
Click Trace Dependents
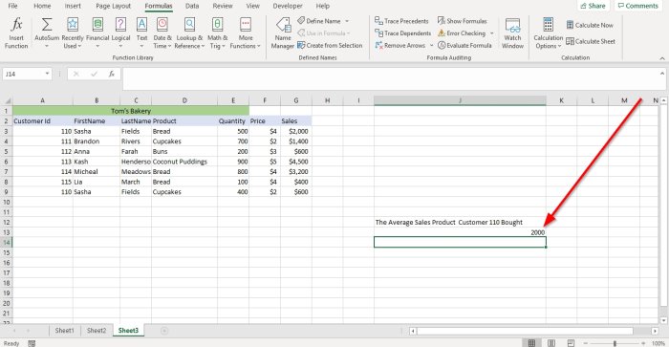pos(402,33)
